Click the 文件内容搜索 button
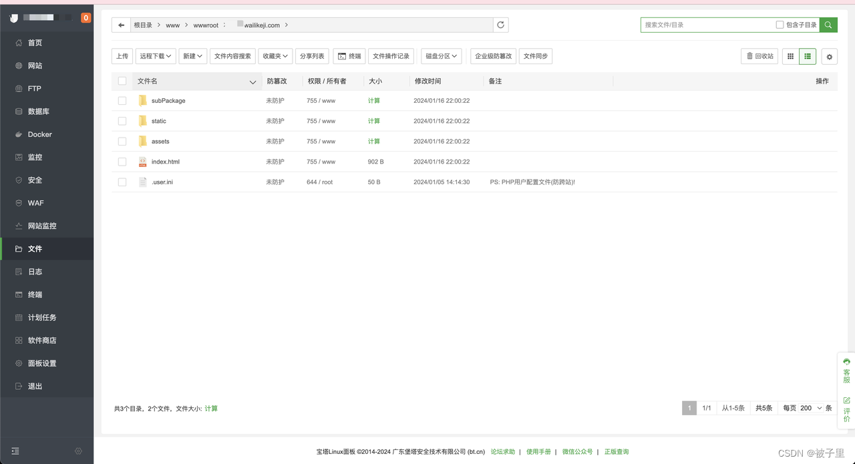The height and width of the screenshot is (464, 855). click(232, 56)
